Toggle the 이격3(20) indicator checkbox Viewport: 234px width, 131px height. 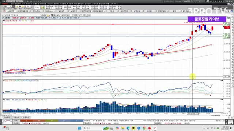tap(23, 81)
